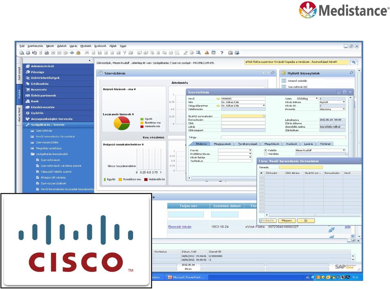Click the pencil edit icon in toolbar
The width and height of the screenshot is (390, 289).
pos(186,53)
